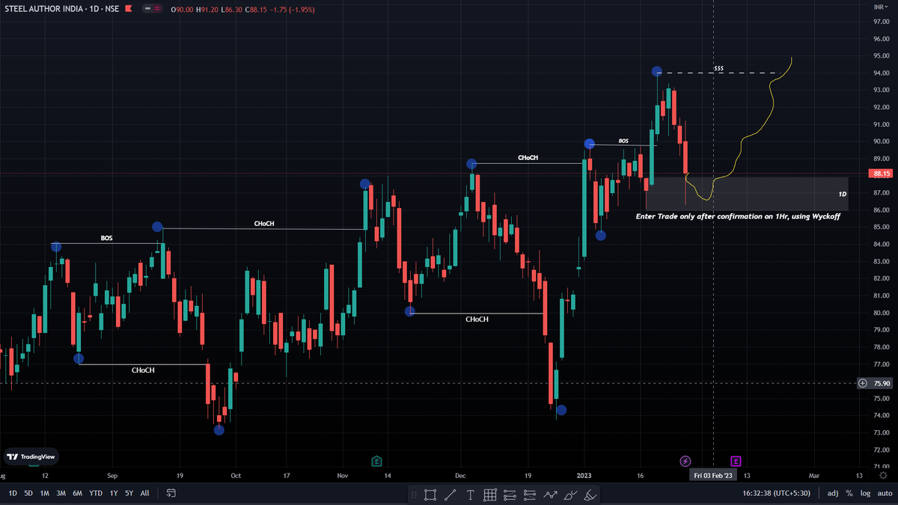Click the blue dot at the 73 September low
The width and height of the screenshot is (898, 505).
pos(219,430)
